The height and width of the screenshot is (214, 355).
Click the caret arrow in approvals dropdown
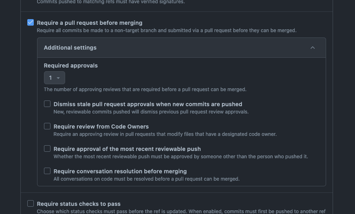[x=58, y=78]
